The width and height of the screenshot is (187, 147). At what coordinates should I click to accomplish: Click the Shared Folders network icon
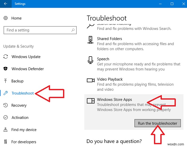coord(90,40)
